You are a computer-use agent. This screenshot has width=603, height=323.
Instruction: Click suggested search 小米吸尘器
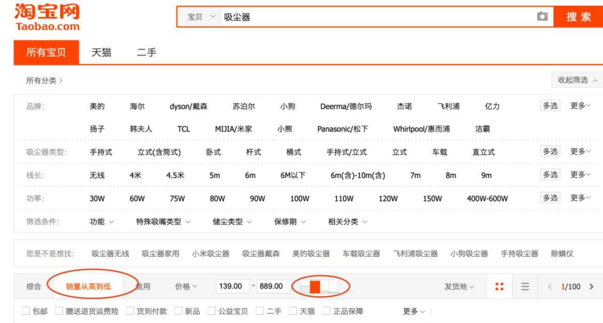click(210, 254)
